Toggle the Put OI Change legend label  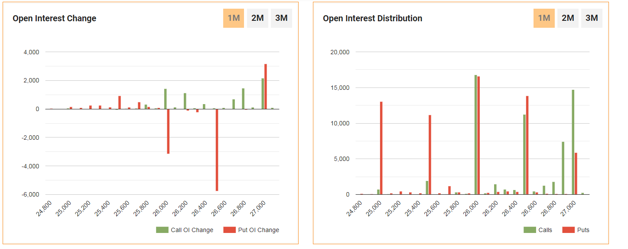(258, 230)
